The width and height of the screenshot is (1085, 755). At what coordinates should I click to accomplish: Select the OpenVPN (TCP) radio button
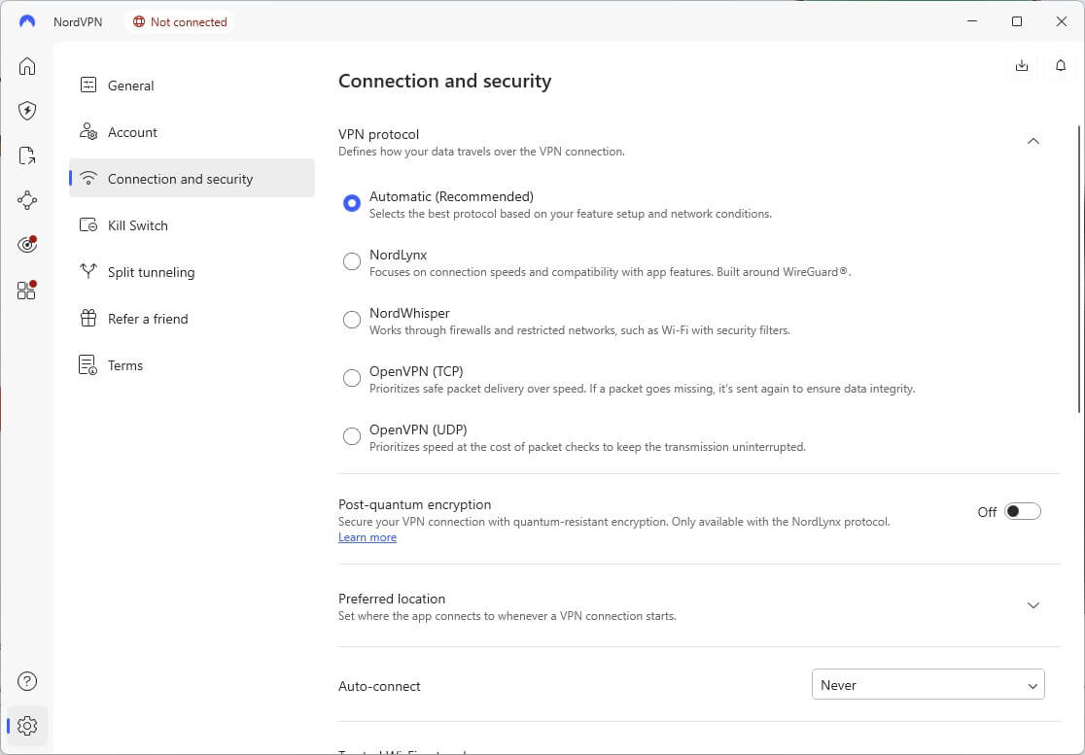tap(352, 378)
